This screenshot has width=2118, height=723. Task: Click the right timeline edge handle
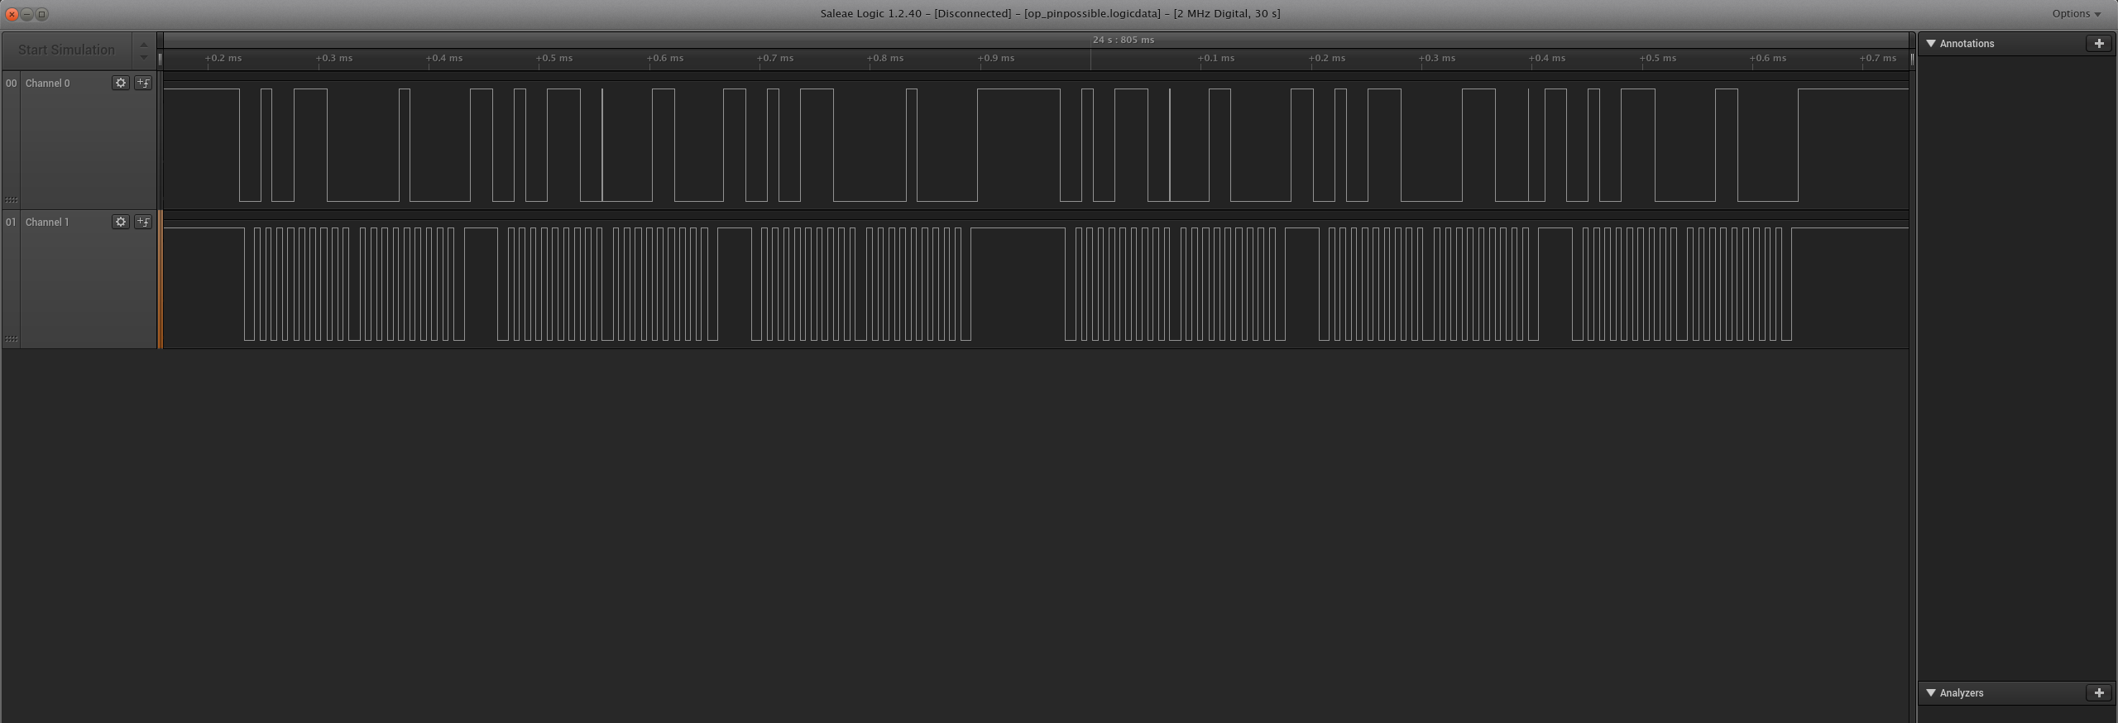(x=1911, y=59)
